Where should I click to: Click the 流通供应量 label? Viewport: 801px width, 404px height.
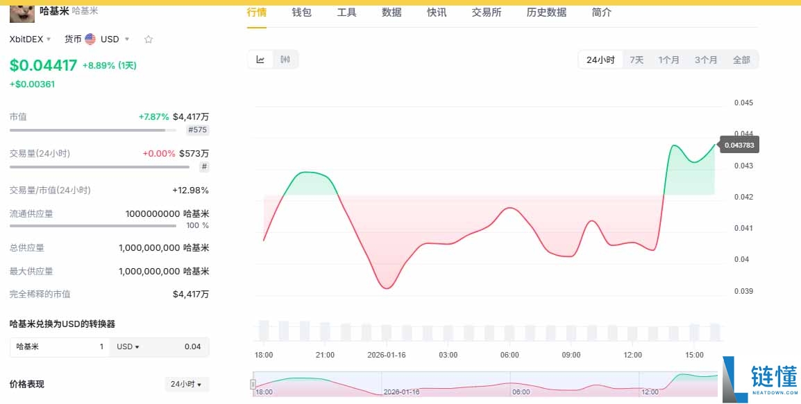click(x=31, y=213)
